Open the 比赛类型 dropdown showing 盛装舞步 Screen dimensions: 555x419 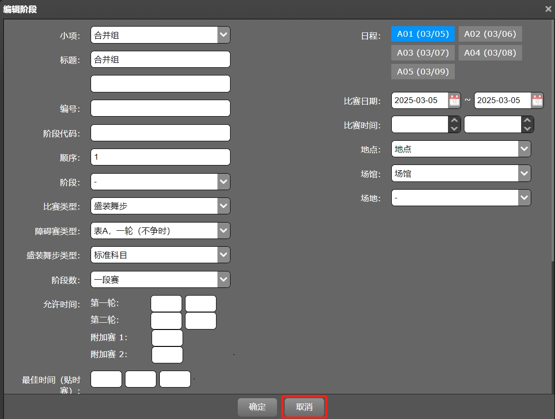(x=223, y=206)
